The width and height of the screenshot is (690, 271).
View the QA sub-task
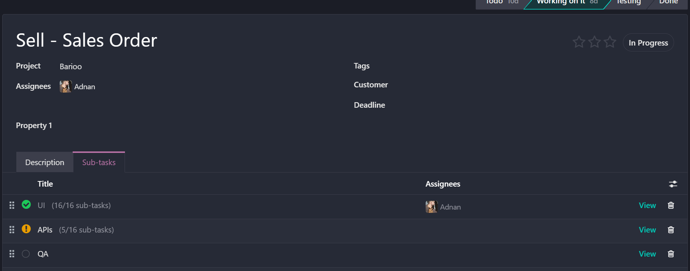(x=647, y=254)
